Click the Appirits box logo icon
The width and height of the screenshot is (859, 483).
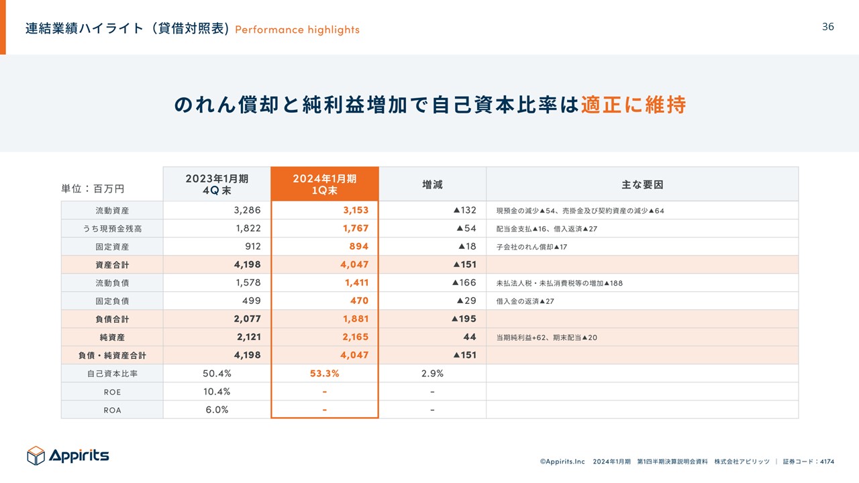point(36,455)
